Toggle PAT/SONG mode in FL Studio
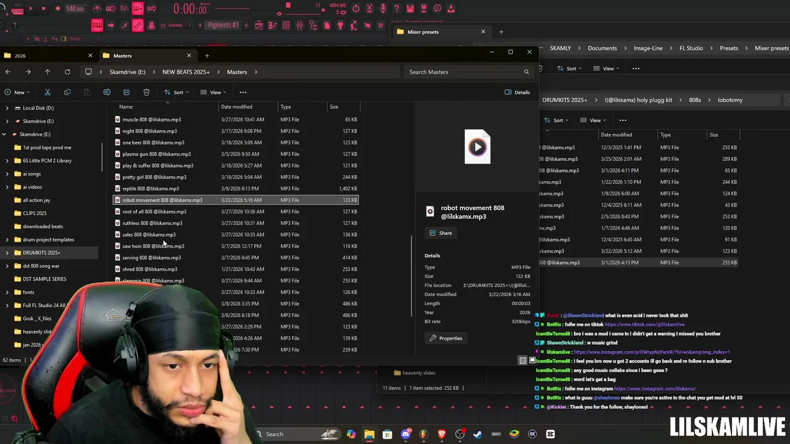Image resolution: width=790 pixels, height=444 pixels. pos(17,9)
